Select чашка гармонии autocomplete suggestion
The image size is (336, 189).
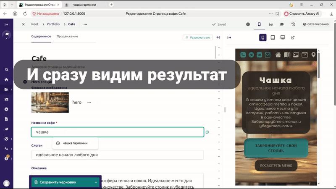(75, 143)
